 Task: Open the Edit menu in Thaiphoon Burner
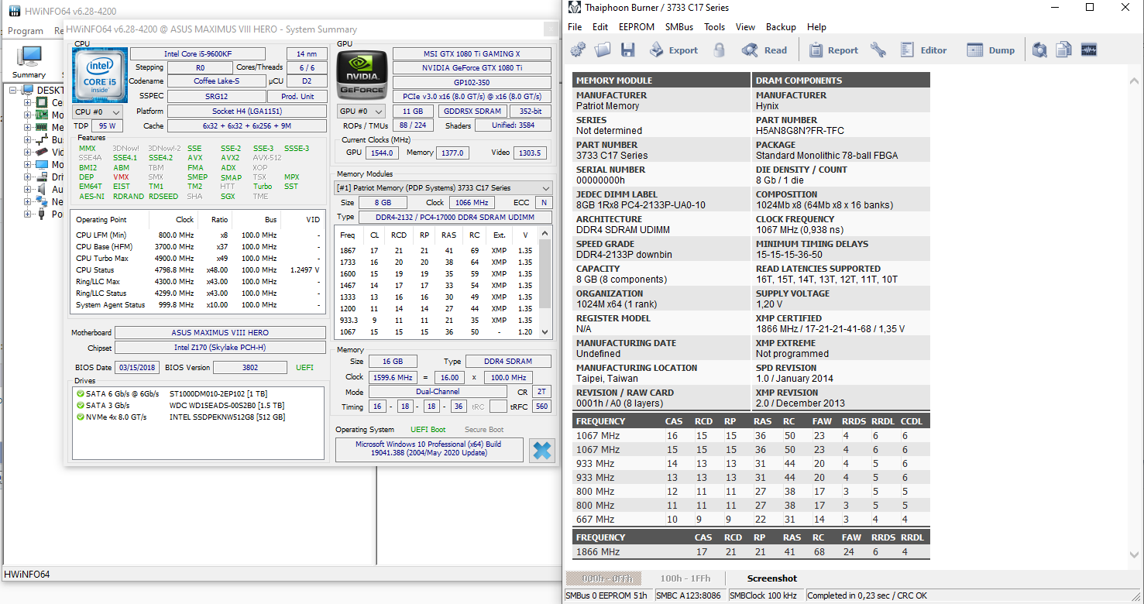pos(600,26)
